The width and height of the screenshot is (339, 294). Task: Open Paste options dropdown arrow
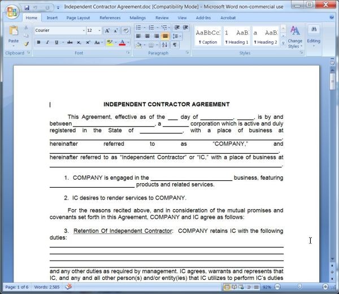[14, 46]
